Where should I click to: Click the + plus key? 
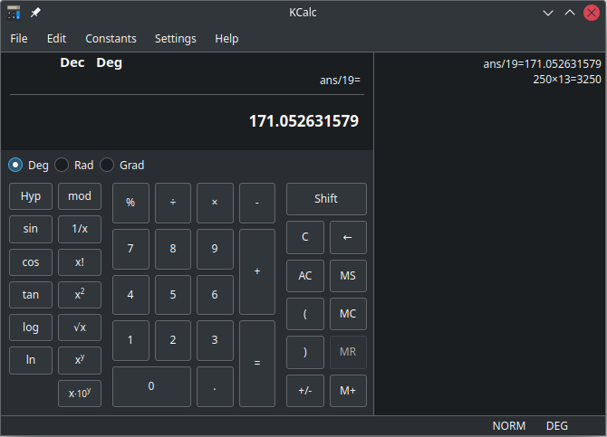click(x=257, y=271)
